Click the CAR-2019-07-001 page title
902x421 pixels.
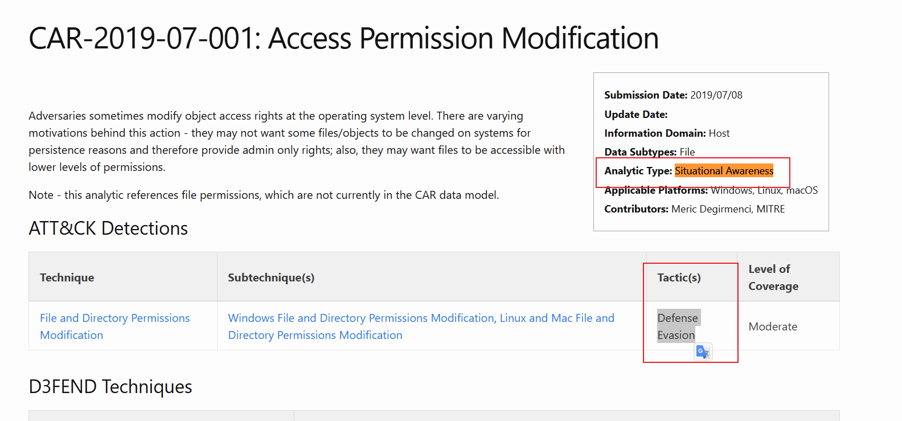343,39
